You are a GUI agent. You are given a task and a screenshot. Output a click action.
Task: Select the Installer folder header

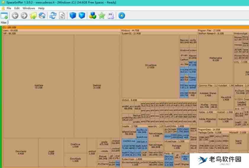coord(134,126)
